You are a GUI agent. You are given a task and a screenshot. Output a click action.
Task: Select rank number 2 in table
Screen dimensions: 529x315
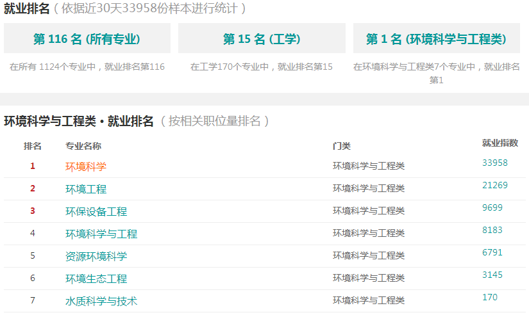click(x=33, y=188)
